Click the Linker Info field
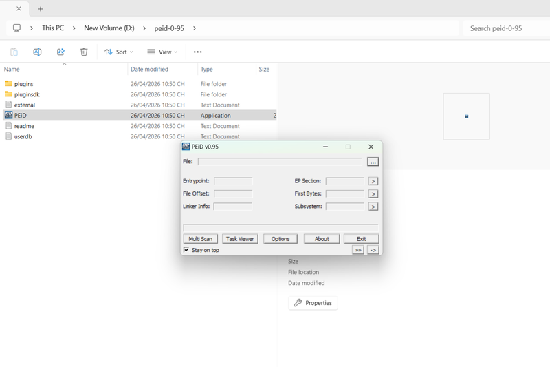This screenshot has width=550, height=367. coord(233,207)
